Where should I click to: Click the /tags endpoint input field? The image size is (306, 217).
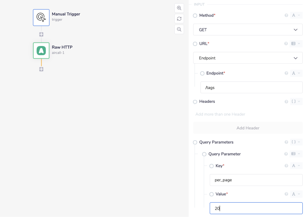(251, 87)
